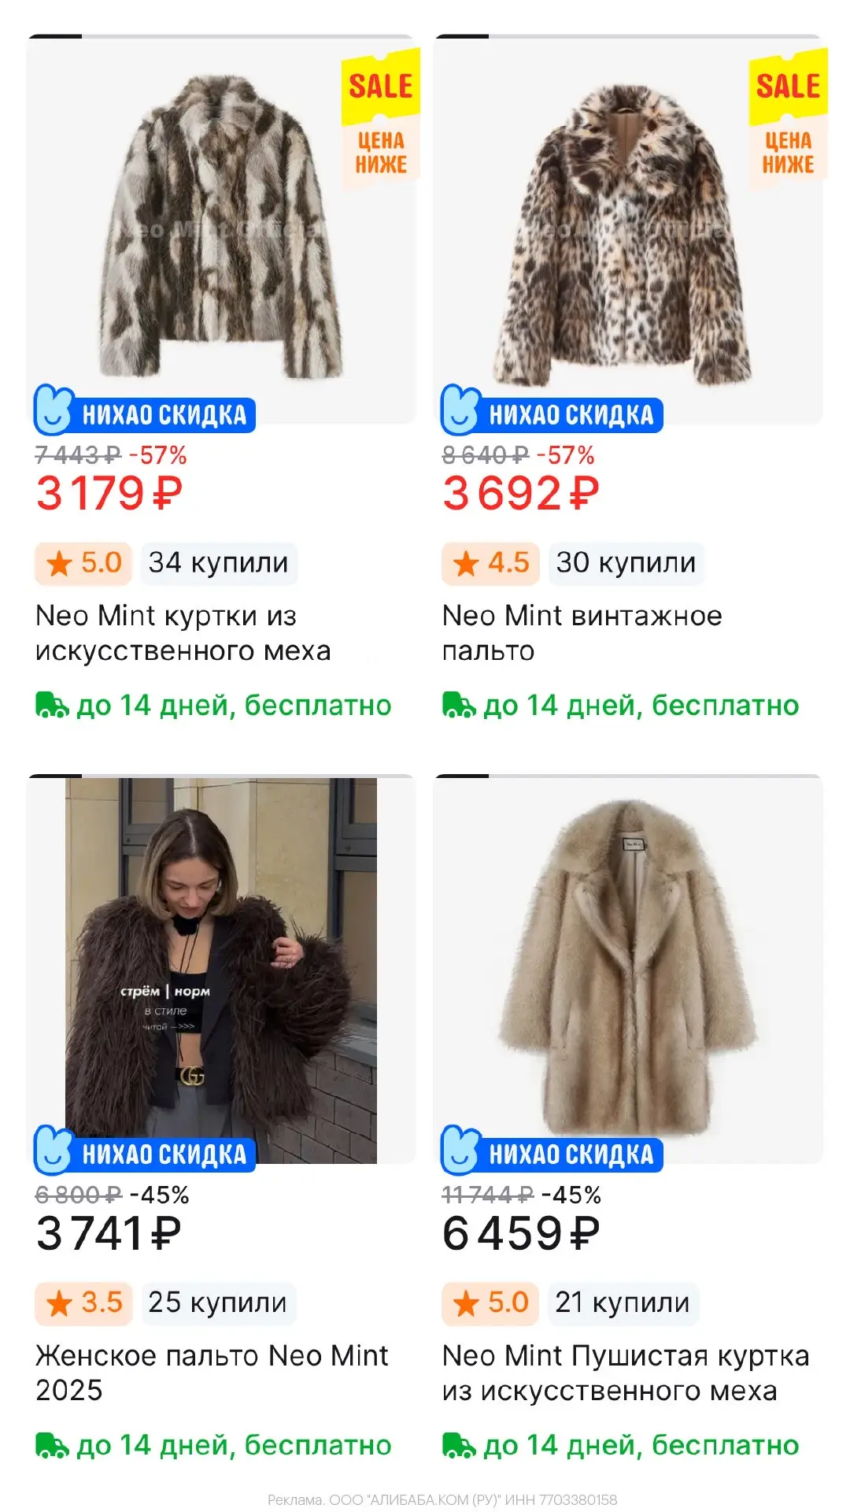
Task: Open title Neo Mint винтажное пальто
Action: point(582,633)
